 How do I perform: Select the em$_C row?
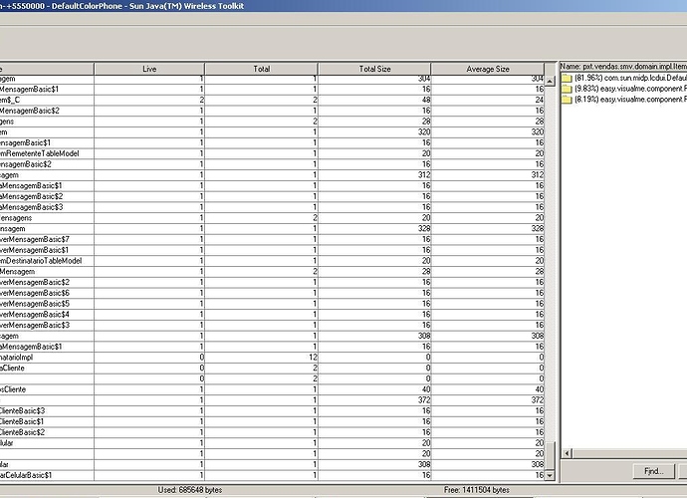pos(272,100)
